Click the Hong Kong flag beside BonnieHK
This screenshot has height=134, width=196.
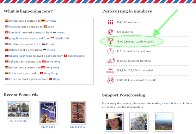point(7,32)
